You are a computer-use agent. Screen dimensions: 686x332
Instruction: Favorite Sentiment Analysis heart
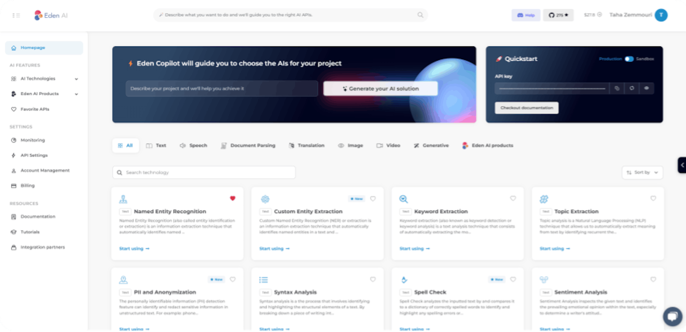coord(653,280)
